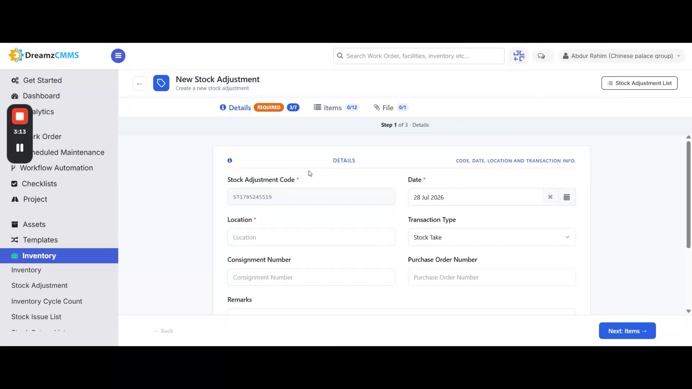This screenshot has width=692, height=389.
Task: Click the Dashboard gauge icon
Action: pyautogui.click(x=15, y=96)
